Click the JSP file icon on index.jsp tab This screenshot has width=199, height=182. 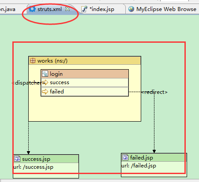tap(84, 9)
